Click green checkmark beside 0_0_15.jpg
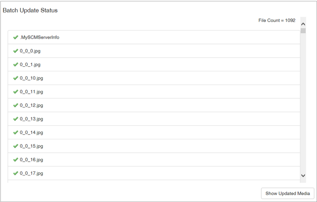317x202 pixels. [x=16, y=146]
